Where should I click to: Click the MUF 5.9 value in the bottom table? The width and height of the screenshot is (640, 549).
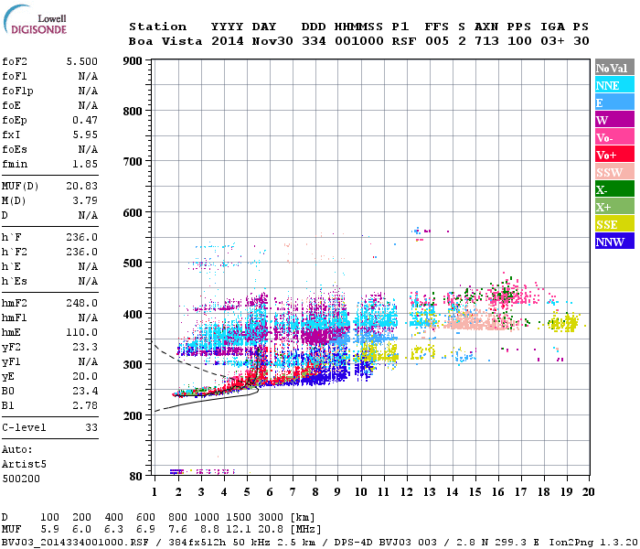49,530
